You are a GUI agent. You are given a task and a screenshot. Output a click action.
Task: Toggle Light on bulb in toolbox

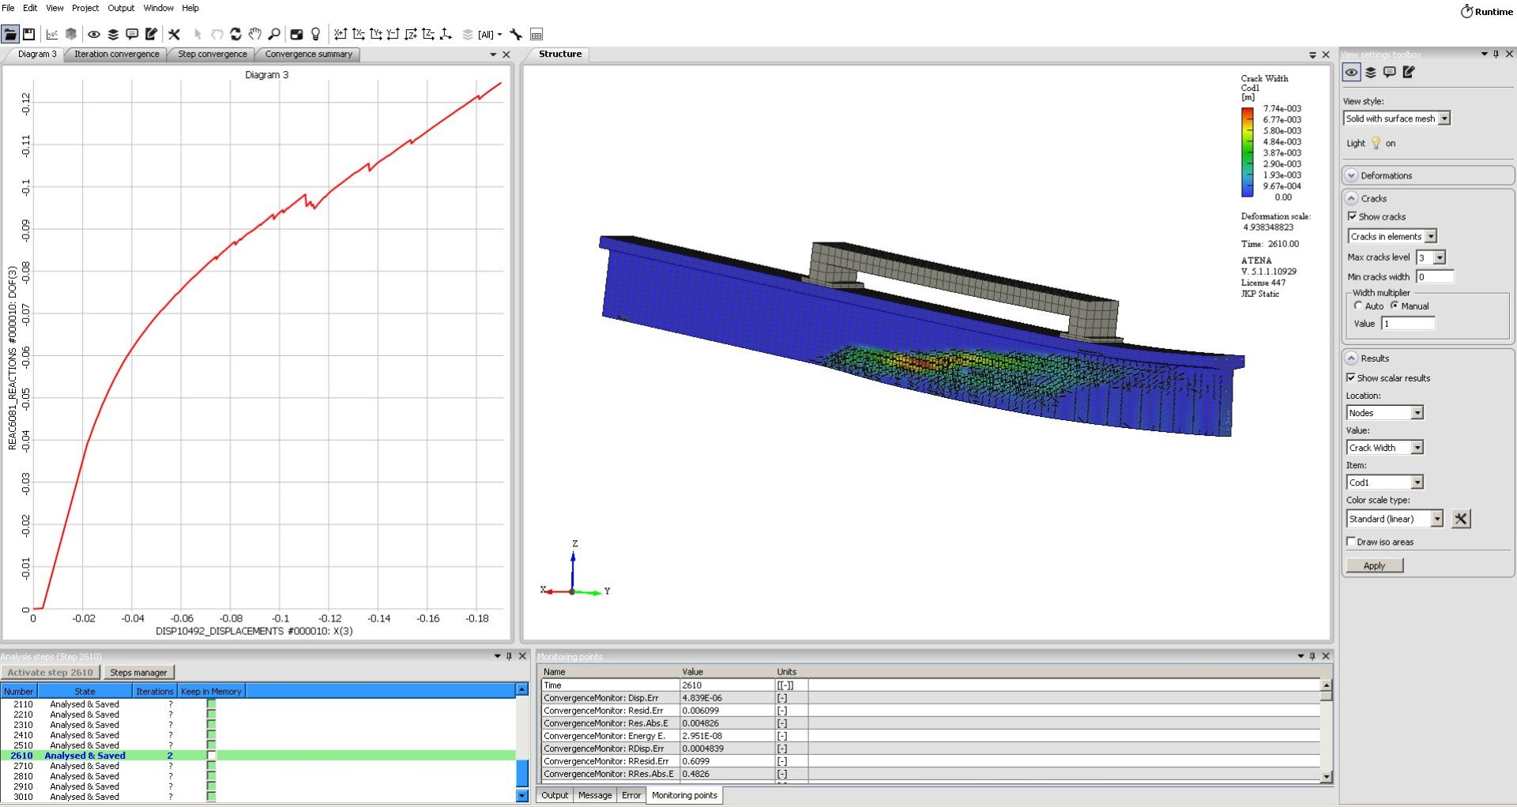click(x=1376, y=143)
